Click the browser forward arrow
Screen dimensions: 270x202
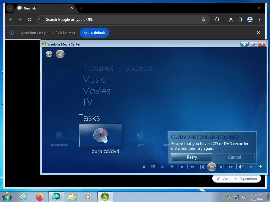click(20, 19)
